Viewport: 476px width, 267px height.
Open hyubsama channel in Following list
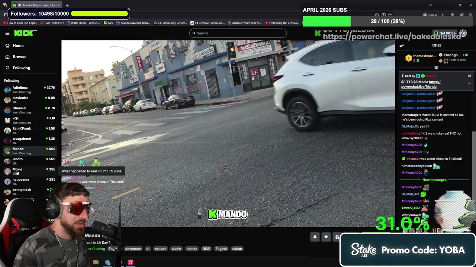[x=30, y=181]
